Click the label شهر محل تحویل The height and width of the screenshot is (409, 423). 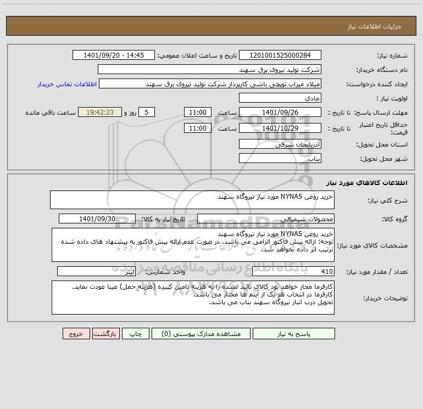[383, 159]
